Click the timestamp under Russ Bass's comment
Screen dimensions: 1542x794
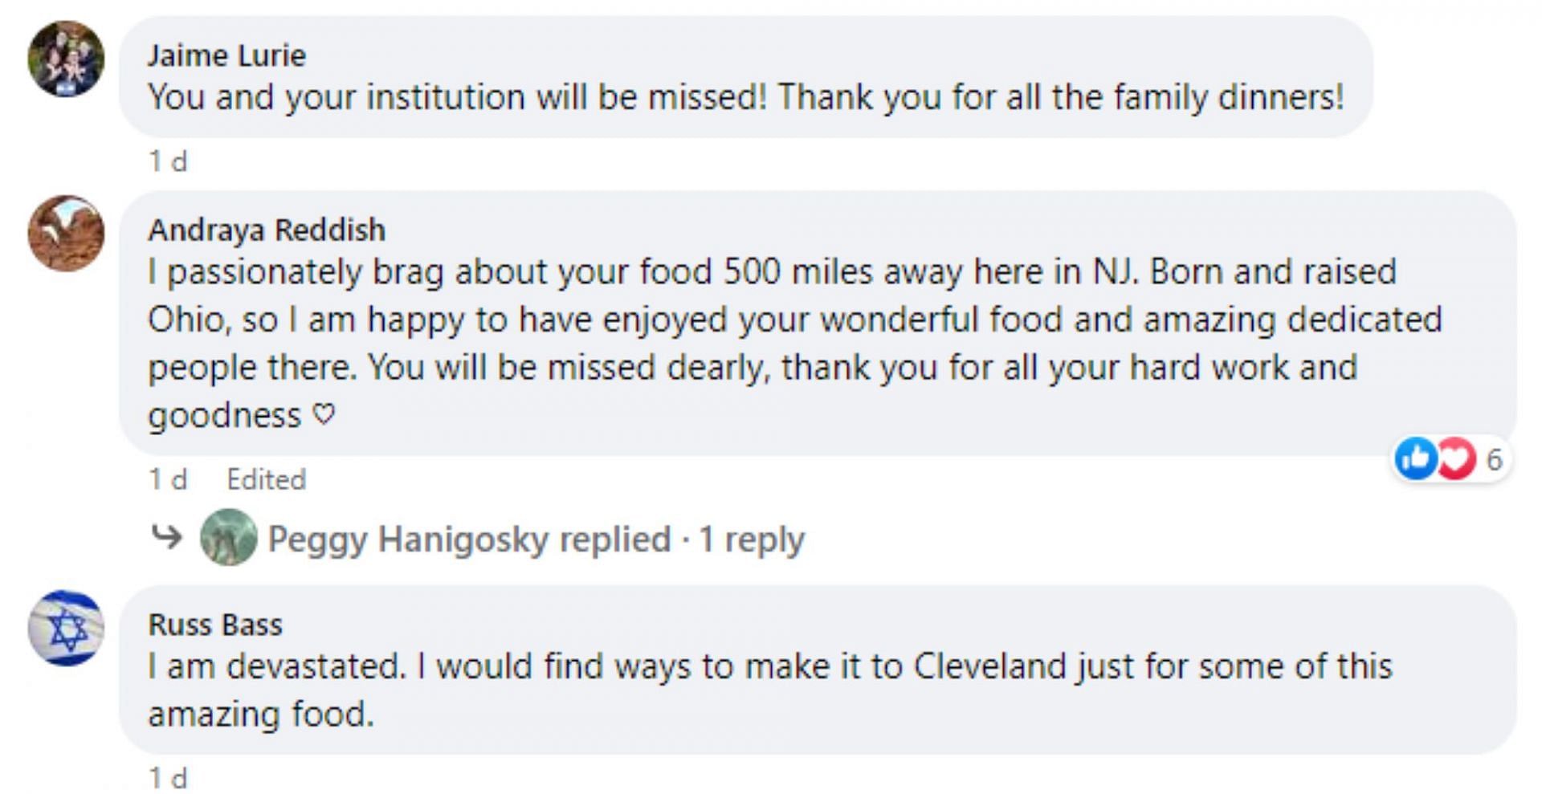[168, 777]
